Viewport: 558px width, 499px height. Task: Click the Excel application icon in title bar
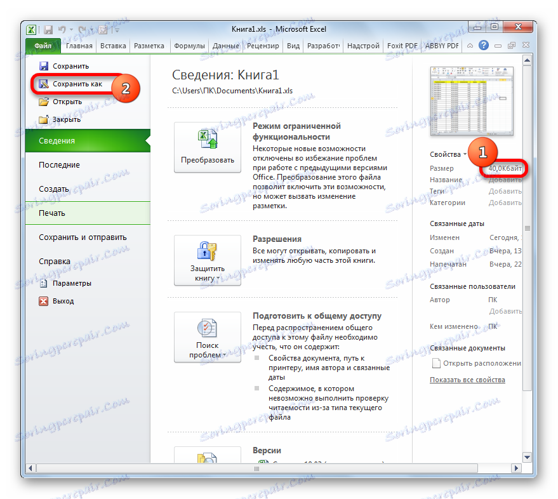pyautogui.click(x=31, y=30)
